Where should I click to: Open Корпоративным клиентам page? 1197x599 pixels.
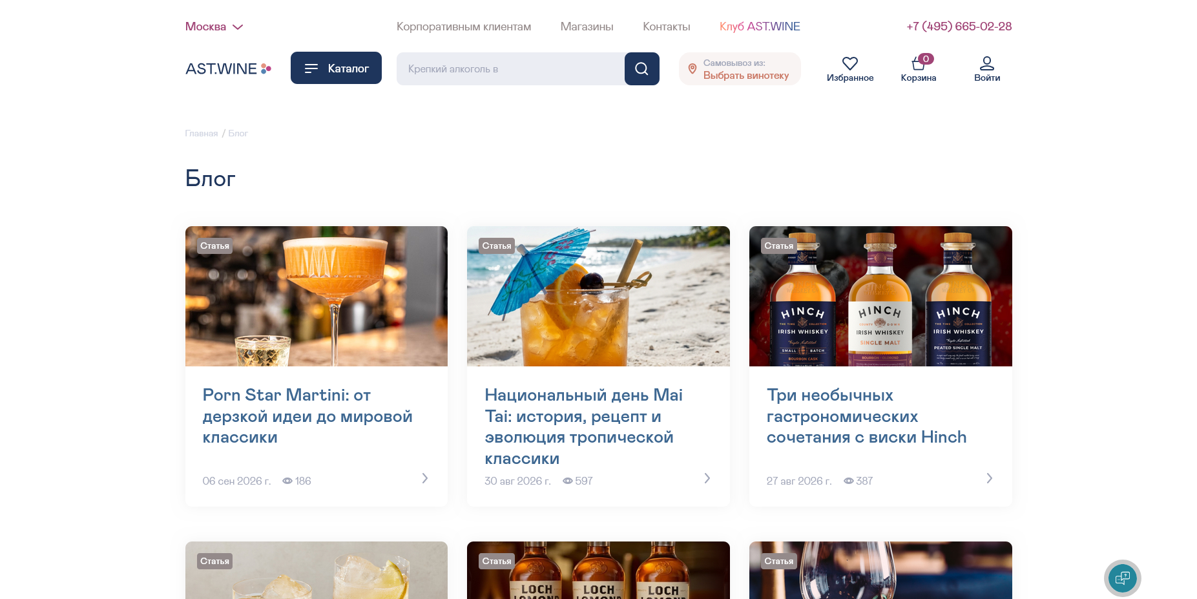(464, 26)
